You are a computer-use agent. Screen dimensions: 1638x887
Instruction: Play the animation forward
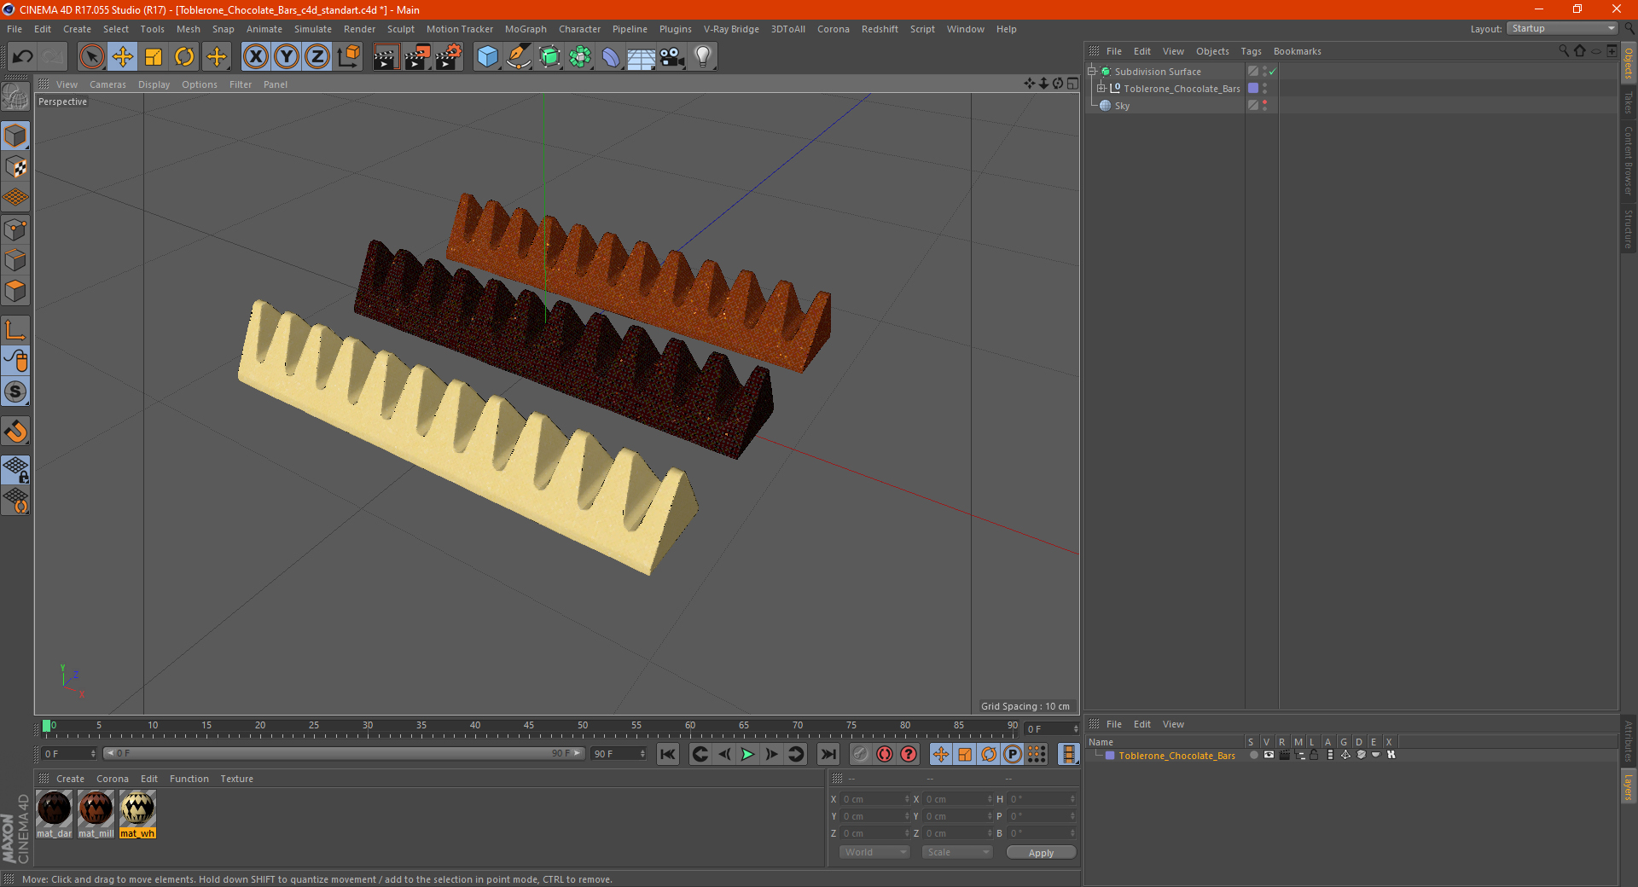pyautogui.click(x=747, y=754)
